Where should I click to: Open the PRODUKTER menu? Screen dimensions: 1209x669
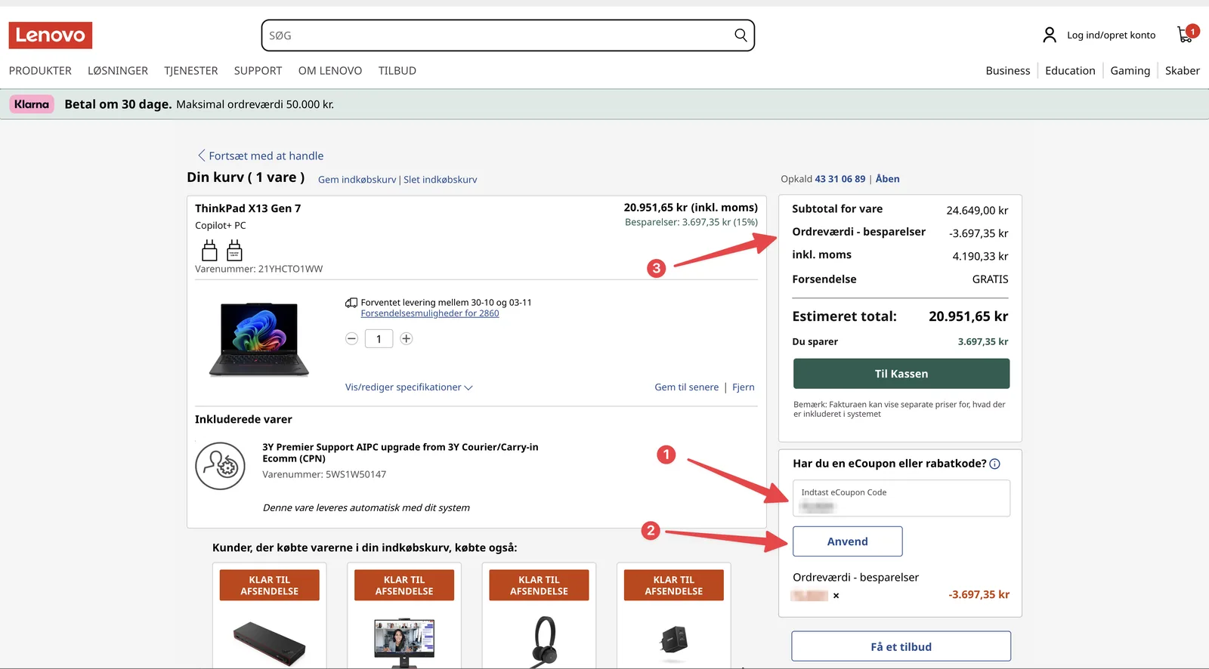click(x=40, y=71)
